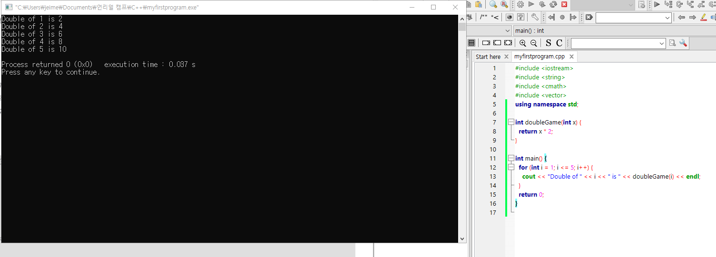Click the previous left arrow icon
716x257 pixels.
tap(681, 17)
